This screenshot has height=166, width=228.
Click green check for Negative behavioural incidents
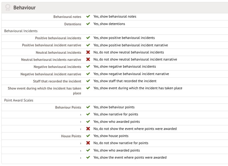click(88, 67)
